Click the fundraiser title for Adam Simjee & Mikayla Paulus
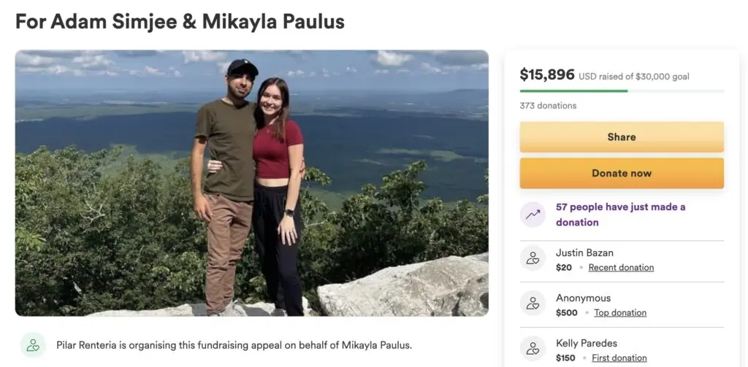The width and height of the screenshot is (748, 367). (x=180, y=21)
